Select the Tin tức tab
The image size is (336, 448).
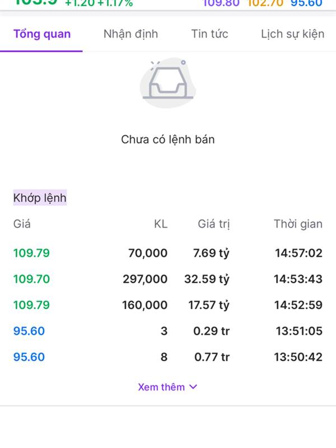click(209, 34)
